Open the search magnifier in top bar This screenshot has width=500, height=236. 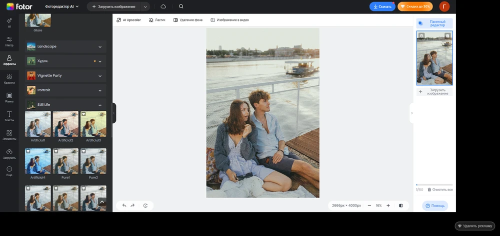pyautogui.click(x=181, y=6)
